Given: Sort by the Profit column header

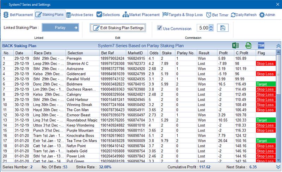Looking at the screenshot, I should [x=226, y=53].
